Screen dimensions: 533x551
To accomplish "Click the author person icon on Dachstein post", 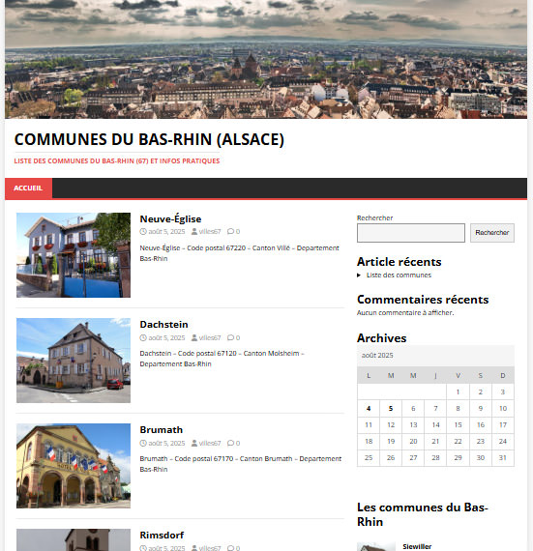I will (x=194, y=337).
